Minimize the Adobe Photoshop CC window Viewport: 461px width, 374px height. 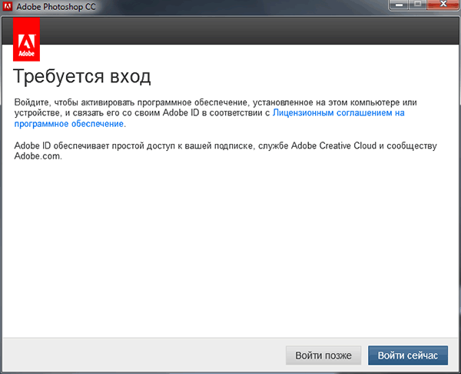[398, 5]
